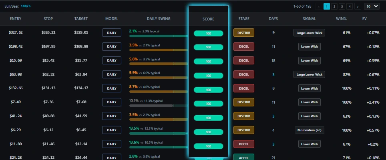Image resolution: width=386 pixels, height=160 pixels.
Task: Sort by SCORE column header
Action: (x=209, y=19)
